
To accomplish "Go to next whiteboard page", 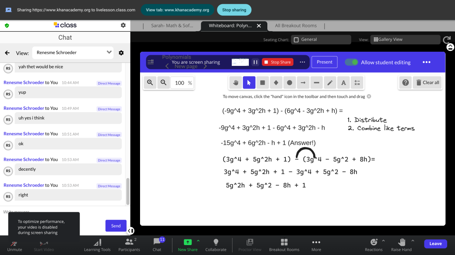I will (205, 66).
